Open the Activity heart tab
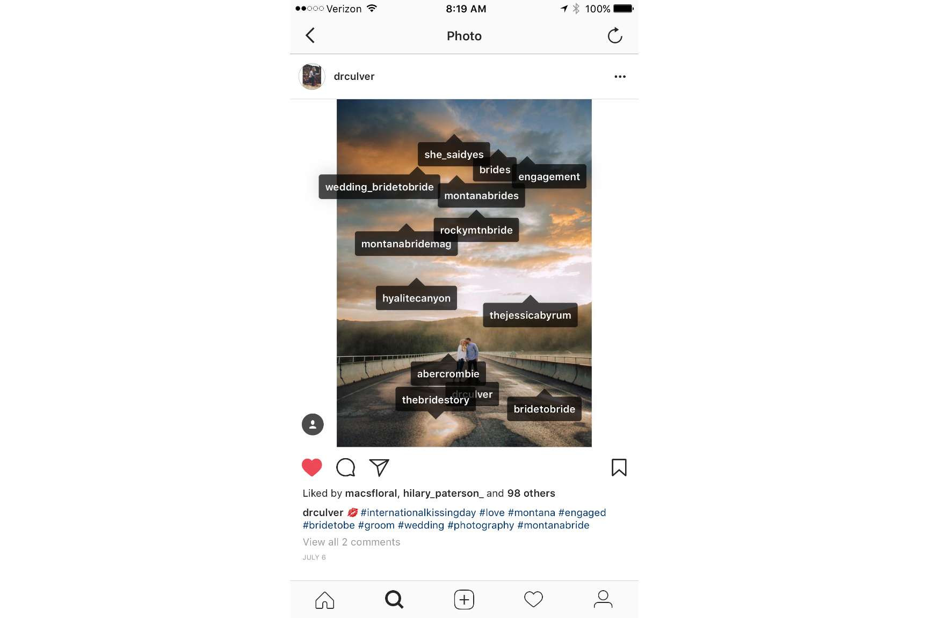Screen dimensions: 928x618 (534, 600)
